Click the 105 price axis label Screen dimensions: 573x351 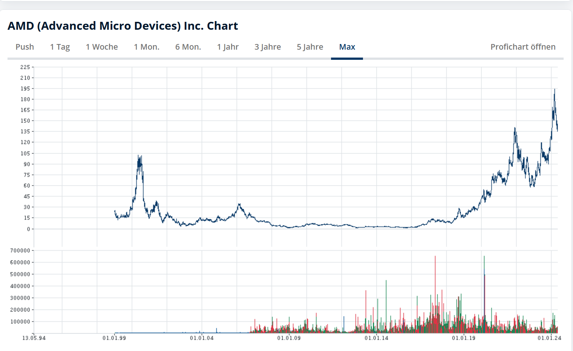(x=25, y=153)
